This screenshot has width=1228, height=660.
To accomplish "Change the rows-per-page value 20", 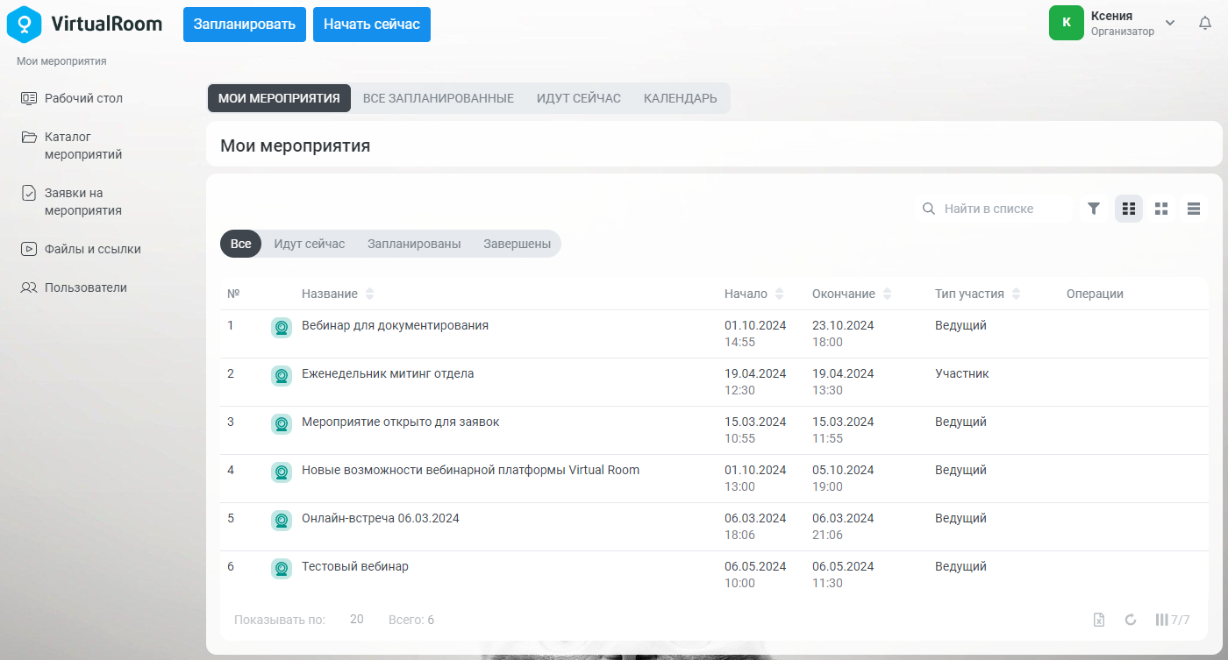I will pos(356,620).
